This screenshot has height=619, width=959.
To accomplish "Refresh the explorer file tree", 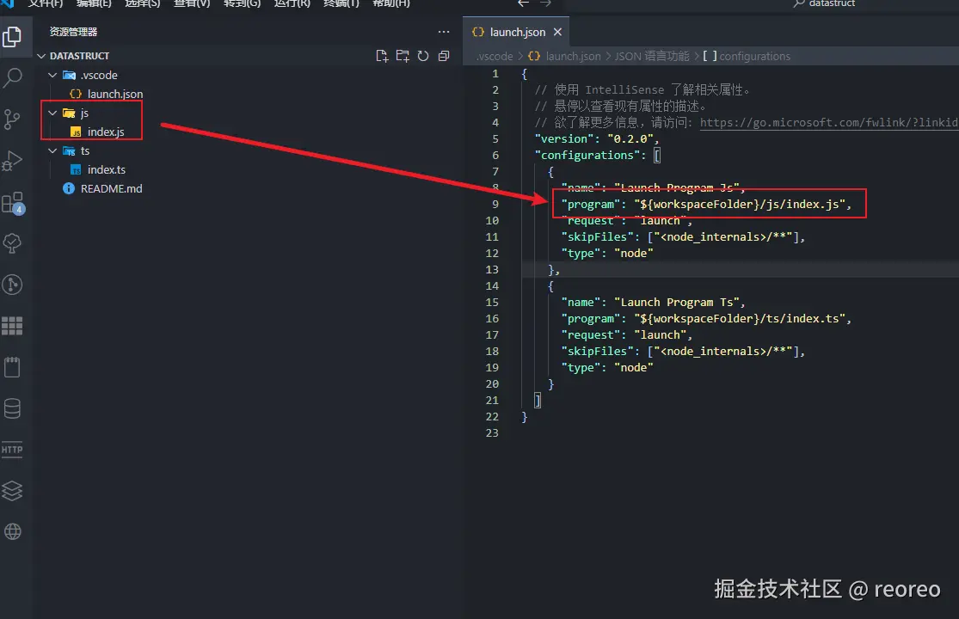I will point(423,56).
